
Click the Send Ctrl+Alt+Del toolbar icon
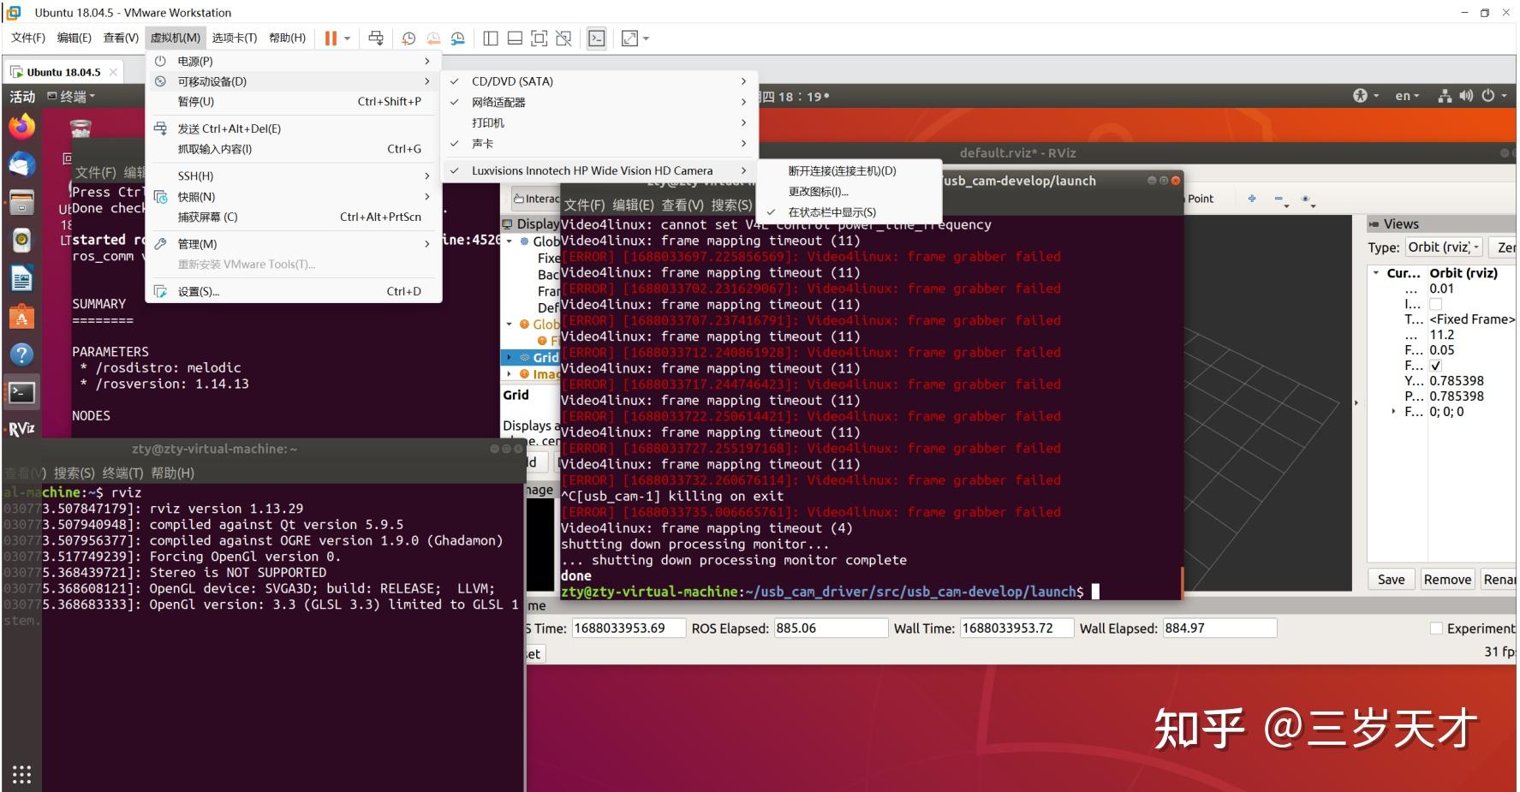[x=376, y=39]
